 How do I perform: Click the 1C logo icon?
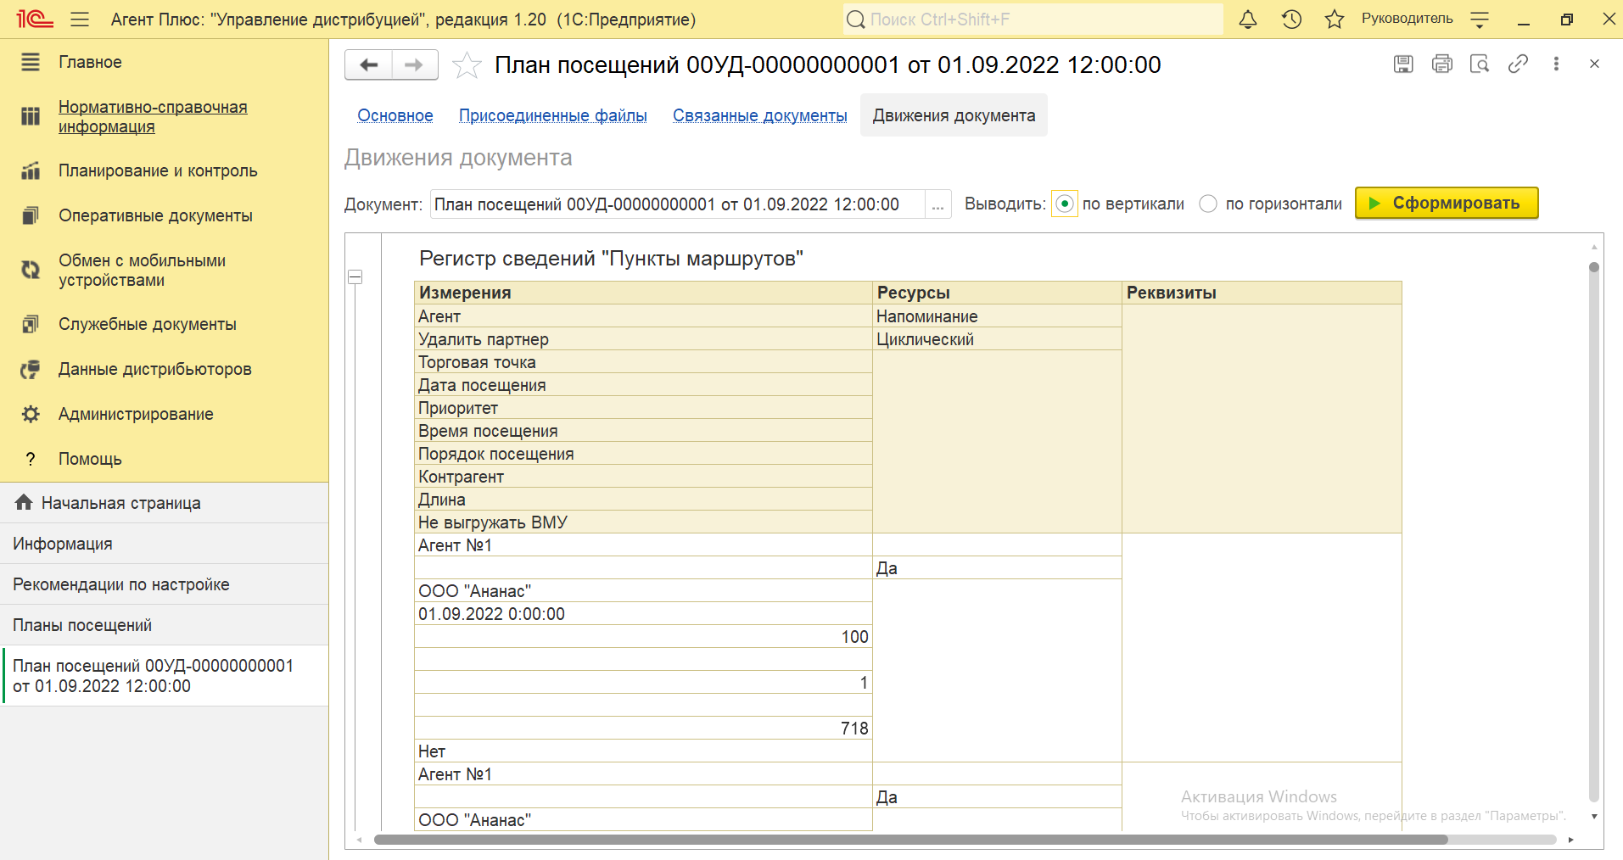pyautogui.click(x=34, y=20)
